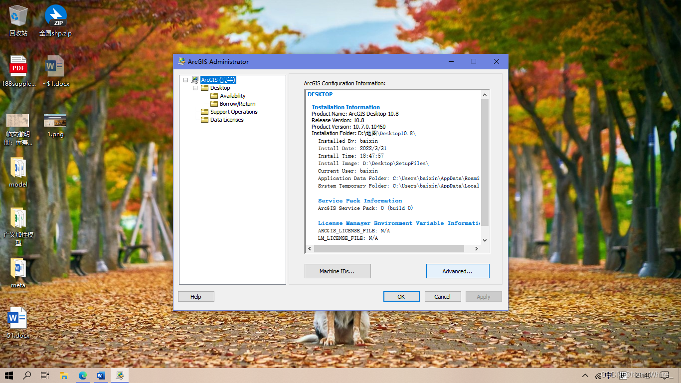Screen dimensions: 681x383
Task: Click the Machine IDs... button
Action: coord(338,271)
